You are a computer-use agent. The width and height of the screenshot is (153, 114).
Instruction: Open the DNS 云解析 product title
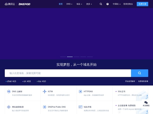(x=17, y=92)
